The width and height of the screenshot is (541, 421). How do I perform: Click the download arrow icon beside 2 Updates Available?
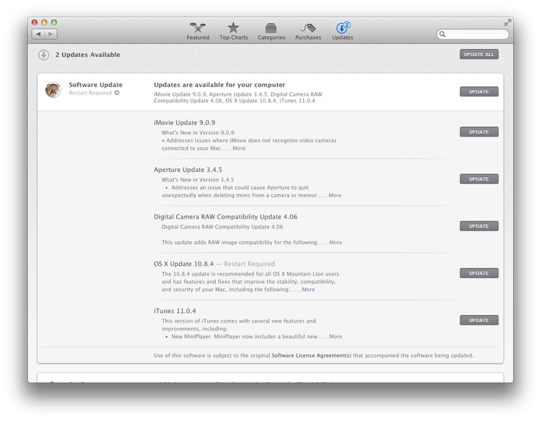coord(44,55)
